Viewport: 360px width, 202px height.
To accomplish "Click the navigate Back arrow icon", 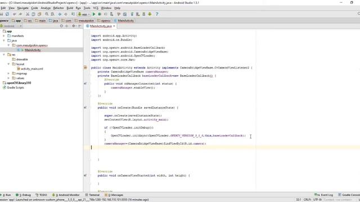I will point(60,14).
